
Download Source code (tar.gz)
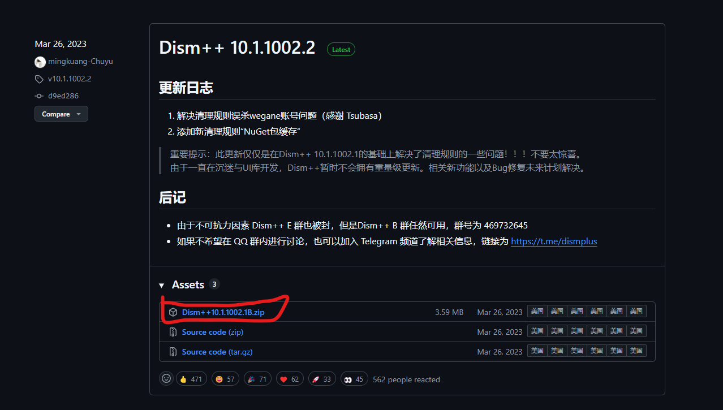pos(217,352)
